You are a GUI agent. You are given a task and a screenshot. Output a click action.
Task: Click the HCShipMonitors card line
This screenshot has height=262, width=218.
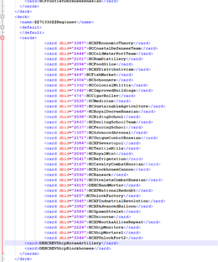click(92, 227)
